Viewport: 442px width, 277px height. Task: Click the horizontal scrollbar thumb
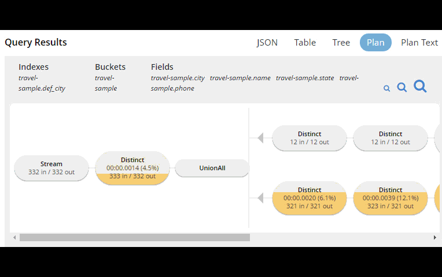(134, 237)
